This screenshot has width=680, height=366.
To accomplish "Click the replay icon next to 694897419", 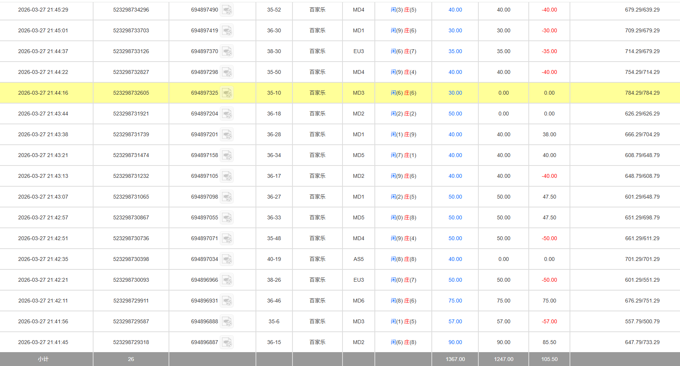I will point(227,31).
